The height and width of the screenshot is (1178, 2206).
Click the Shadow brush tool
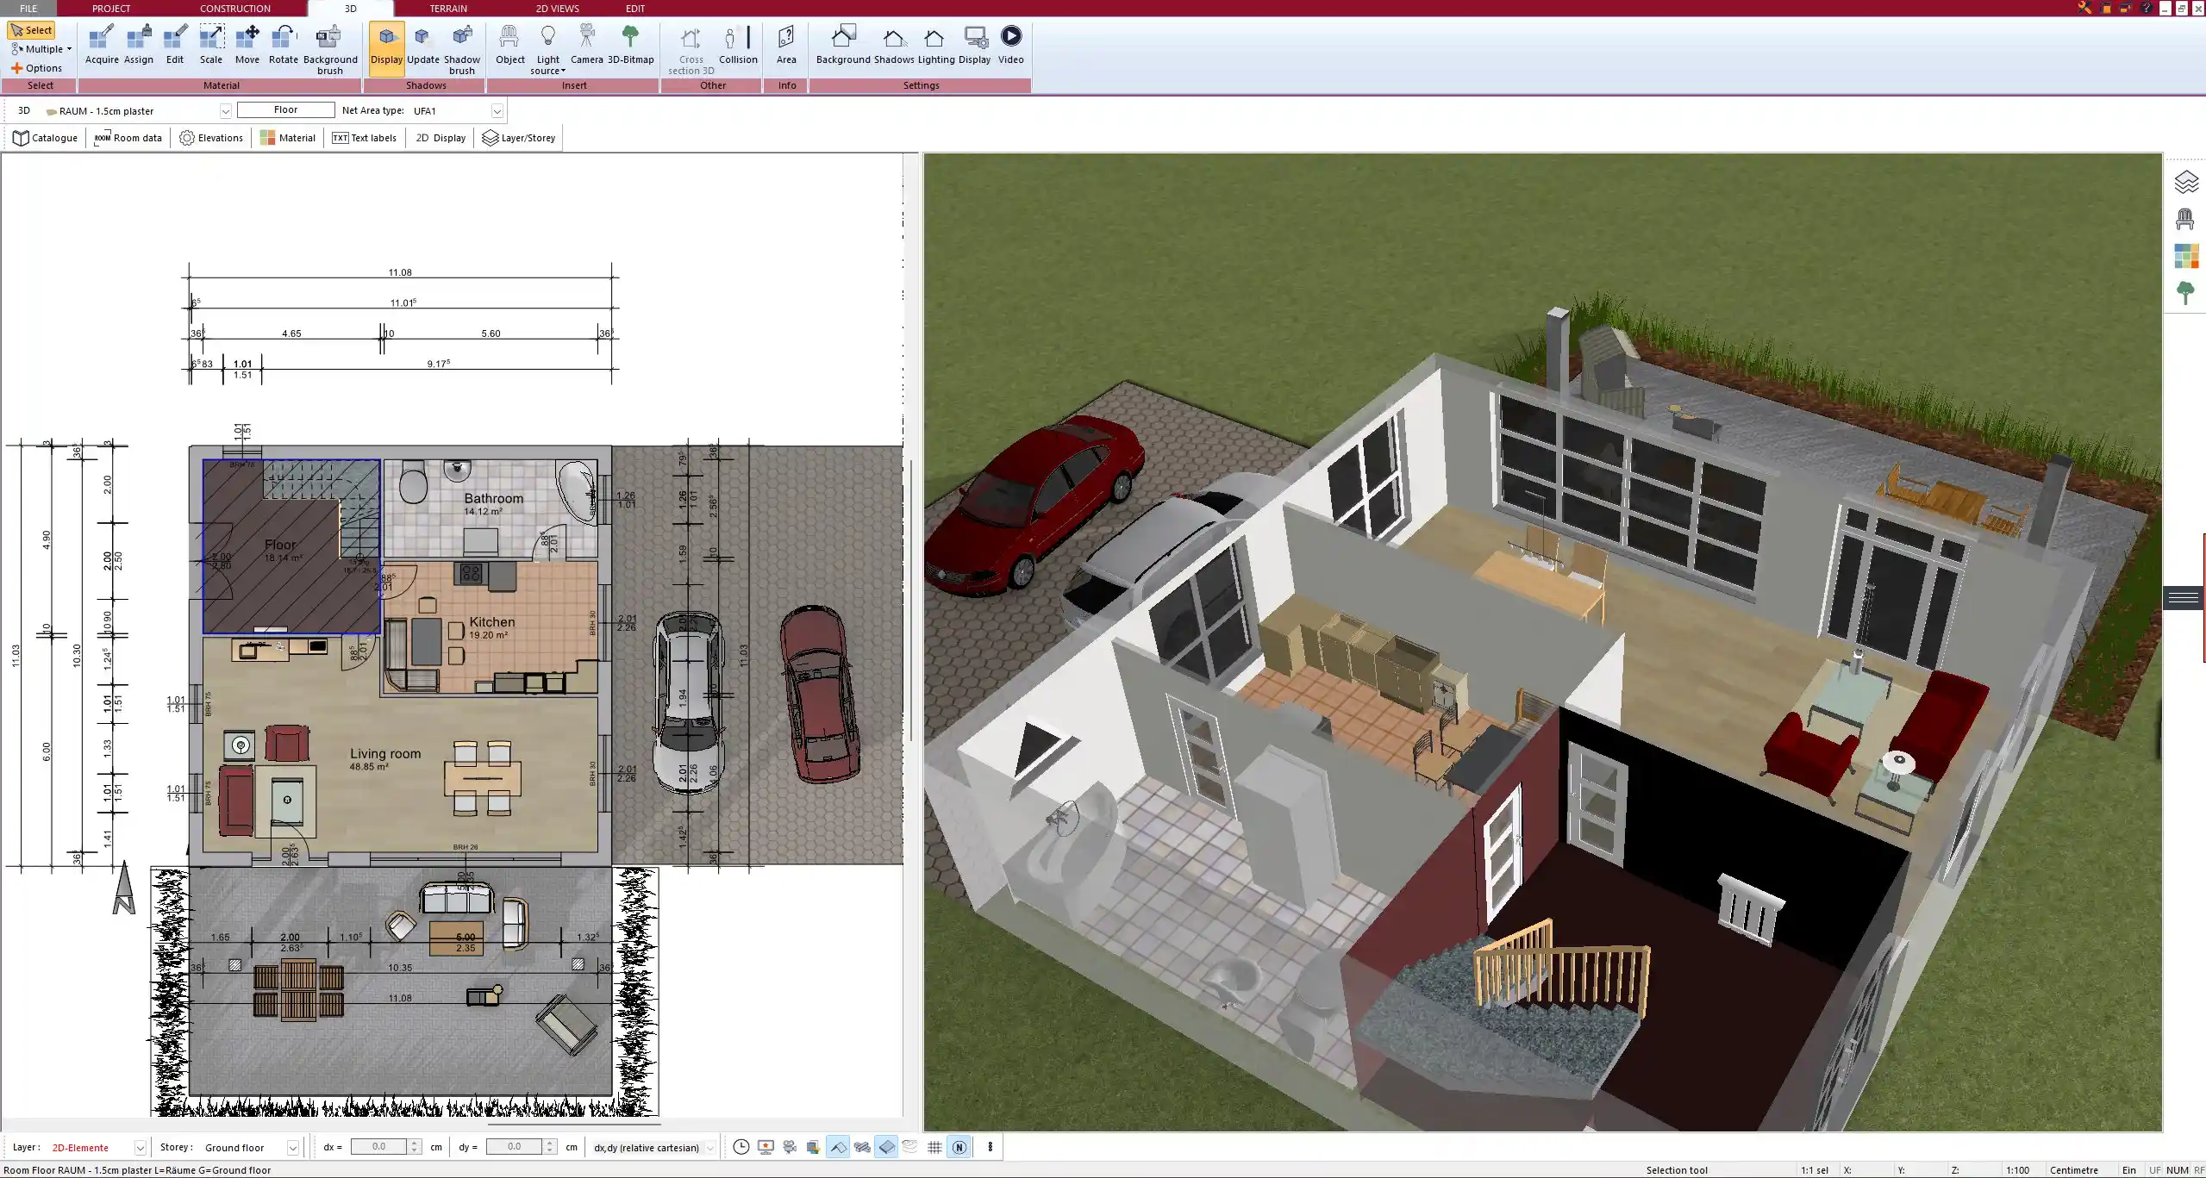(462, 48)
